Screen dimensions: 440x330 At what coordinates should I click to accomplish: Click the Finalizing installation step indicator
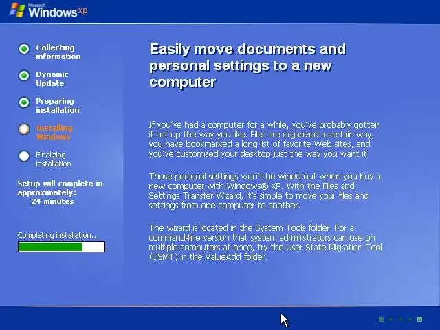coord(24,156)
